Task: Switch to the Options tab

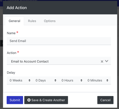Action: [50, 21]
